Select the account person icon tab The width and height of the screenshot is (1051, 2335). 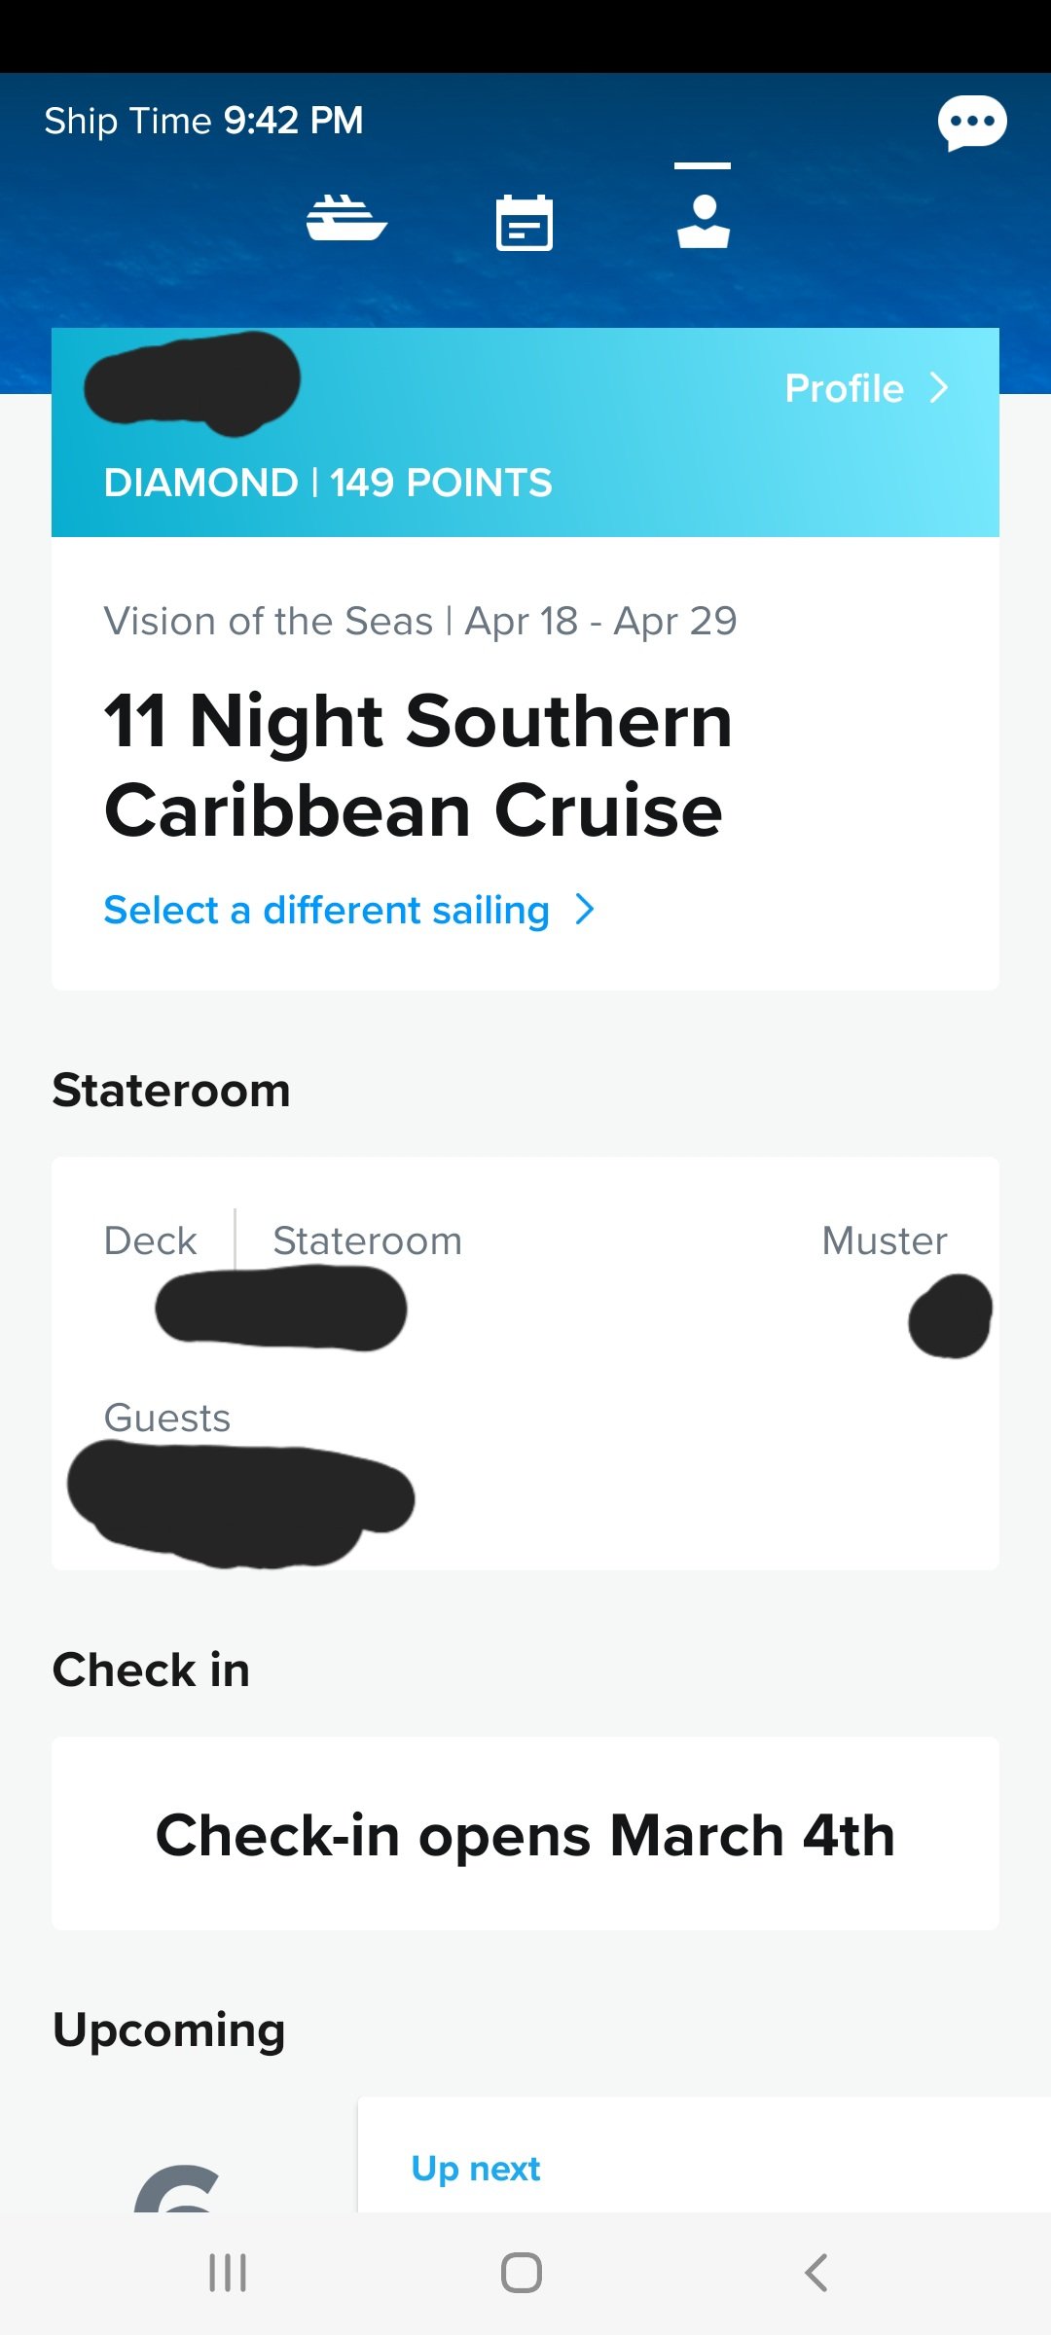pos(704,222)
